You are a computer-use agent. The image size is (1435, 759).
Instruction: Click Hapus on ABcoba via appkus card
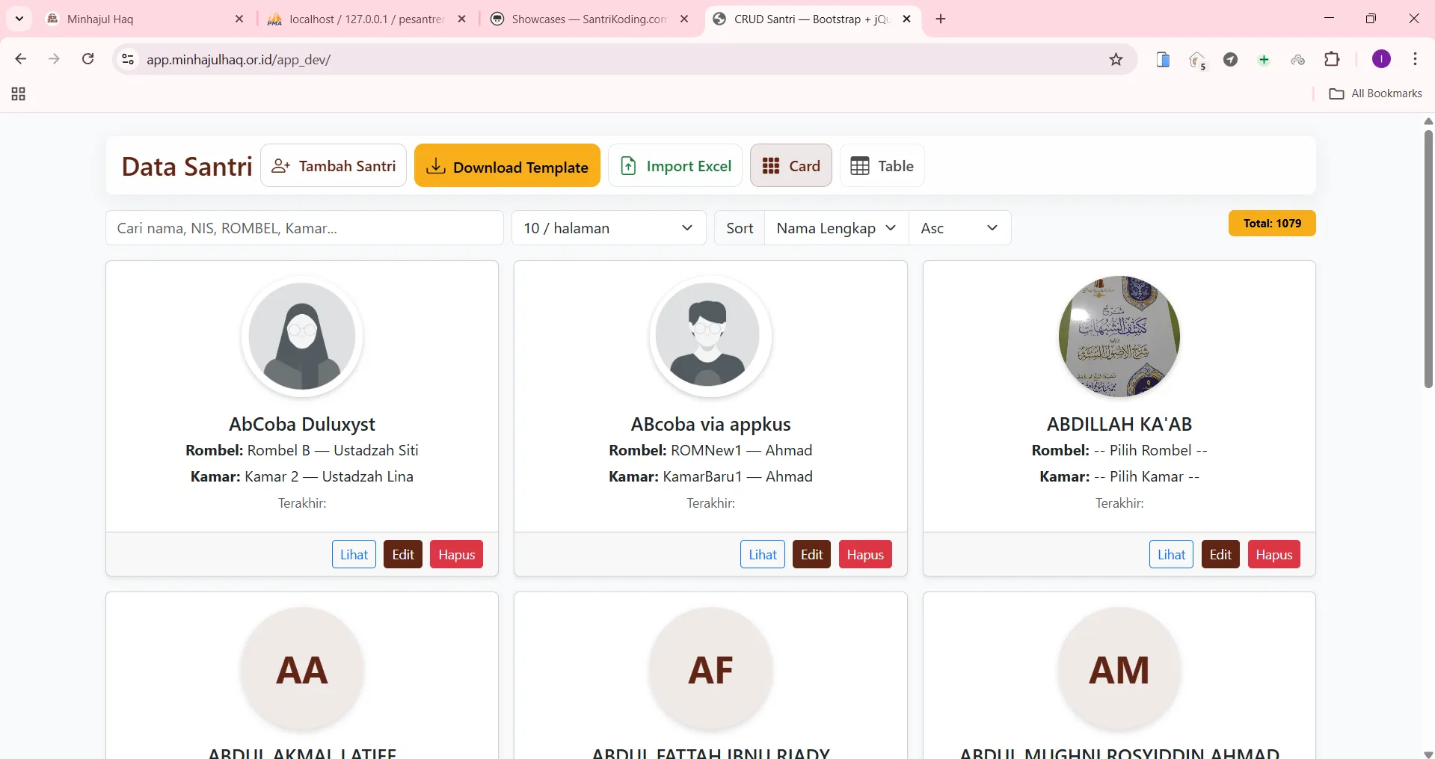coord(865,554)
